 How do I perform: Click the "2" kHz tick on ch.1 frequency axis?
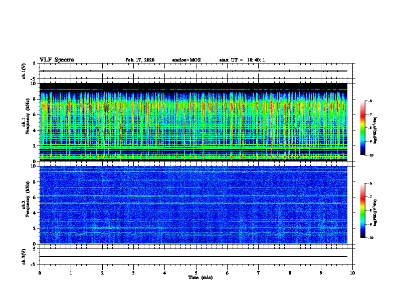tap(35, 146)
